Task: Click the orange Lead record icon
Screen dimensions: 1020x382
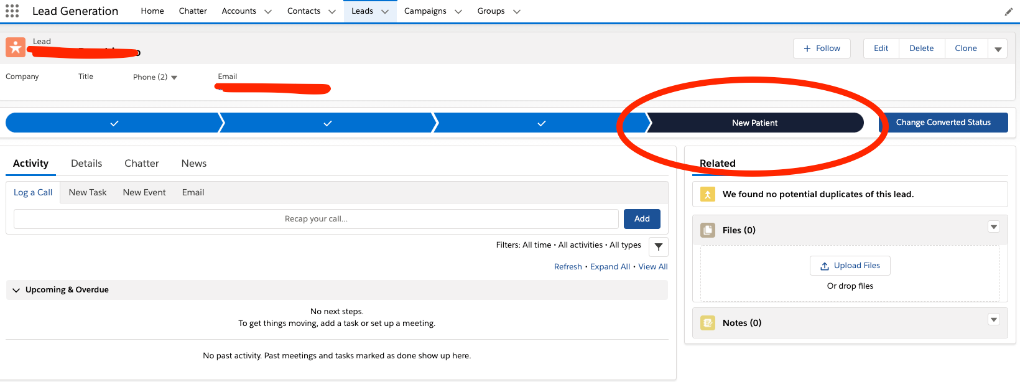Action: click(x=16, y=47)
